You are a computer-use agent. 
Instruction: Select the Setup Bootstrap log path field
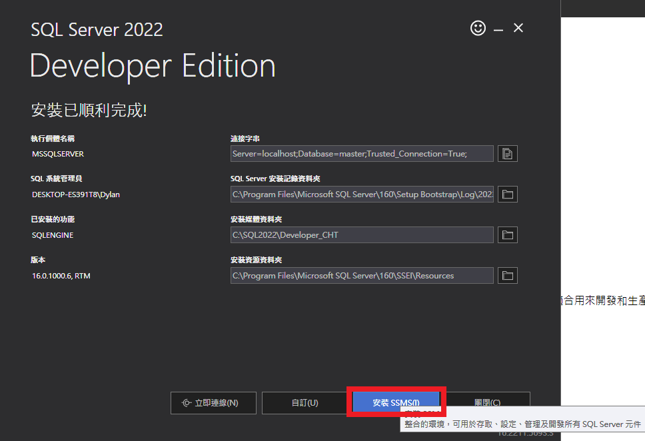point(362,194)
